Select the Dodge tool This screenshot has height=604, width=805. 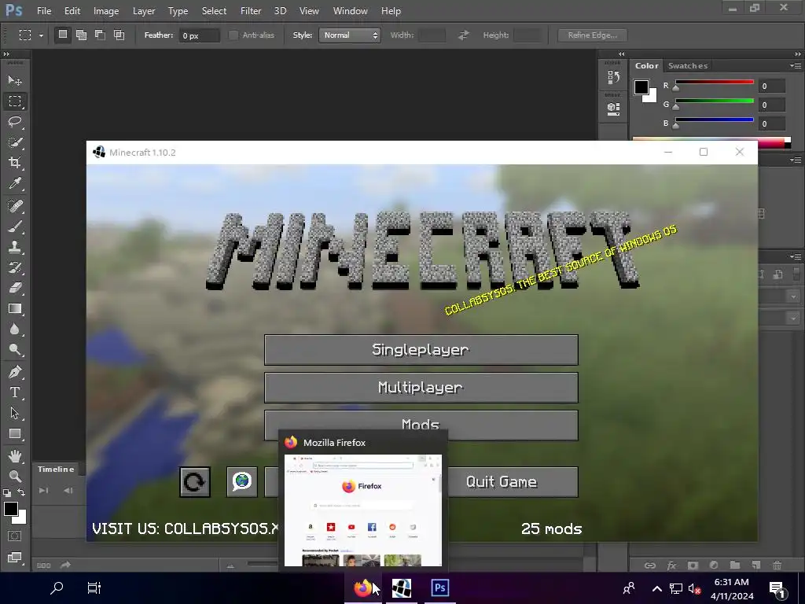15,350
